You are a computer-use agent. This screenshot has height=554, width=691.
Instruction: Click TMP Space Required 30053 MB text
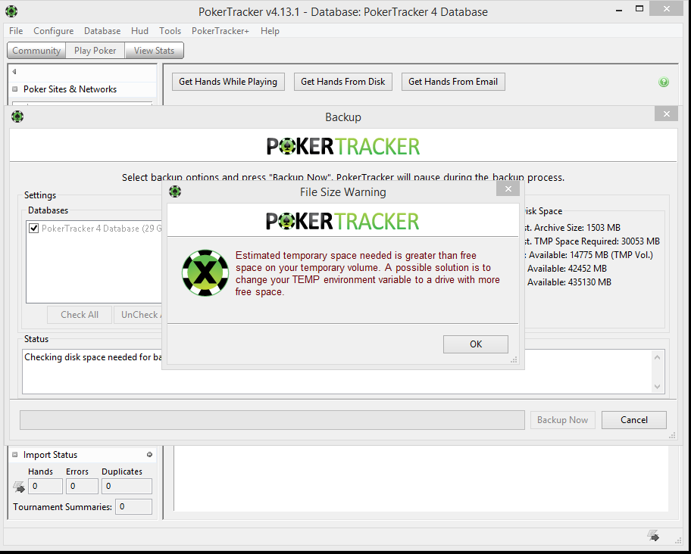click(x=593, y=241)
